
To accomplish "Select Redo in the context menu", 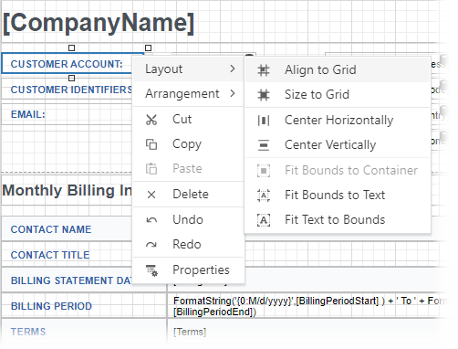I will click(188, 245).
